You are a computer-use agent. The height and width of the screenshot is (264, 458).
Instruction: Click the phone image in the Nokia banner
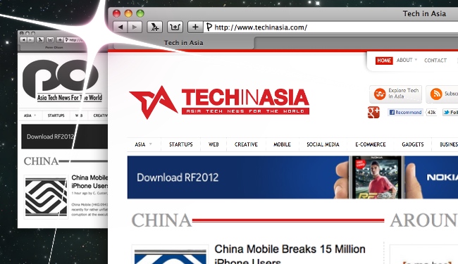coord(377,177)
